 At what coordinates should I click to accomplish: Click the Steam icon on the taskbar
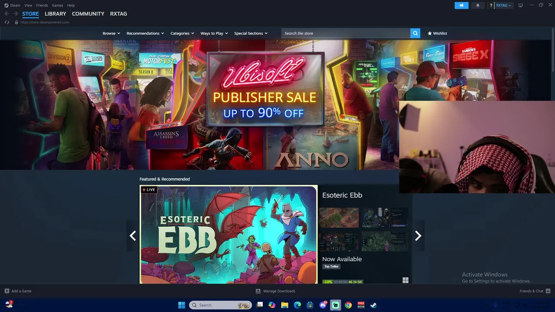pyautogui.click(x=373, y=305)
